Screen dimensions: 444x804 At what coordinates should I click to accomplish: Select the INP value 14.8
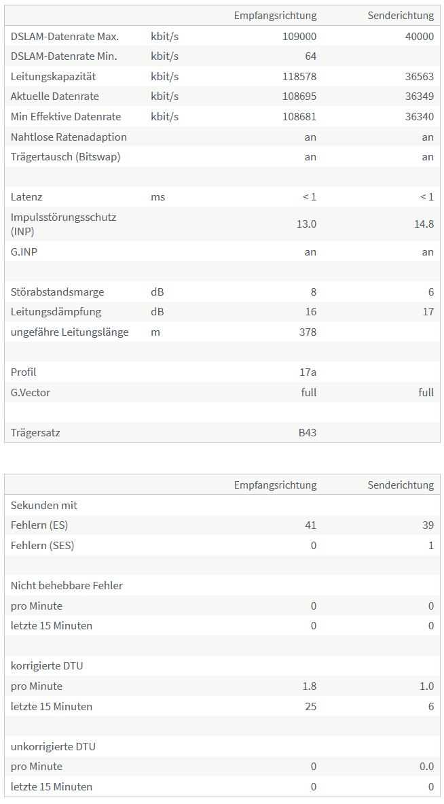[423, 224]
